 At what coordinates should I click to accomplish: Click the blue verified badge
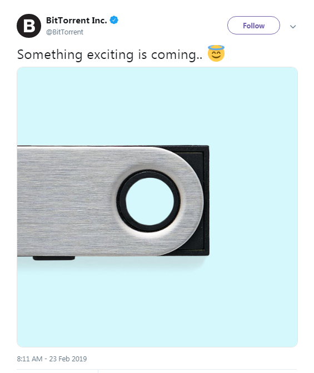[x=114, y=20]
